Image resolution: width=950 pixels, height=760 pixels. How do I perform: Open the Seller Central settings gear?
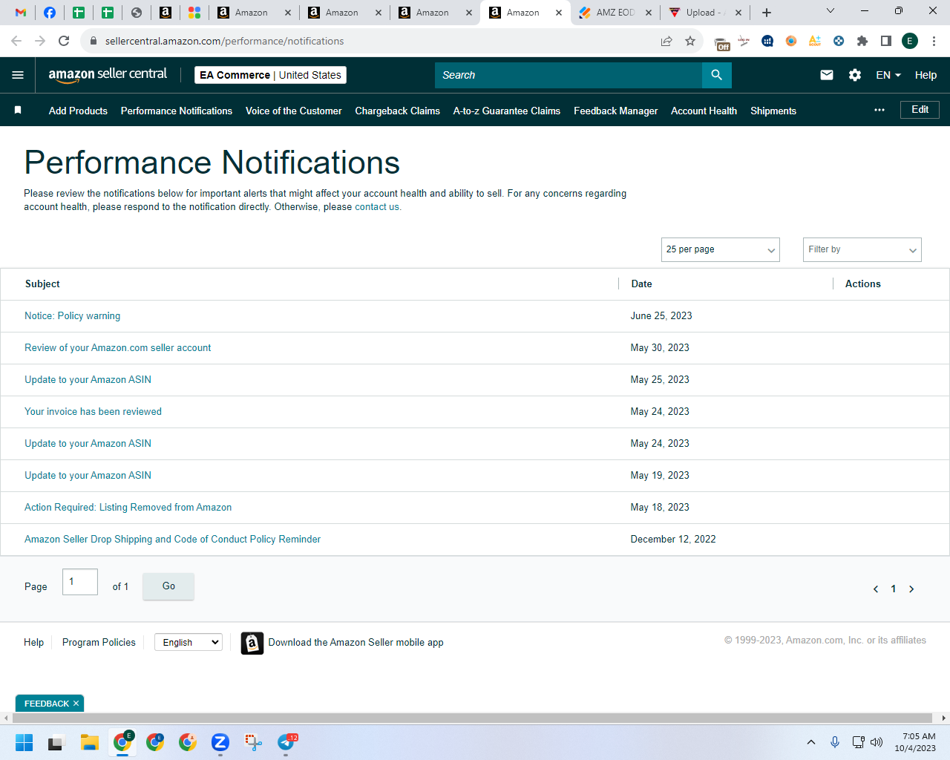tap(855, 75)
